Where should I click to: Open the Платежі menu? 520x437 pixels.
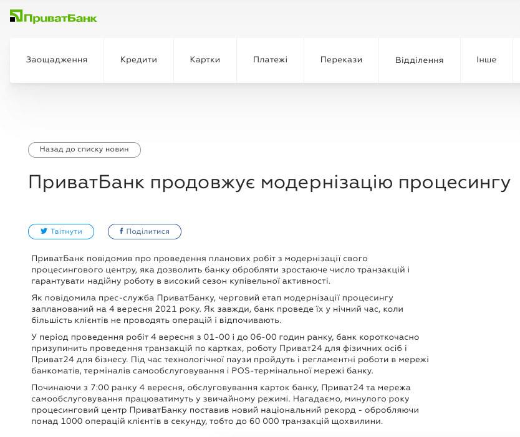[x=270, y=60]
